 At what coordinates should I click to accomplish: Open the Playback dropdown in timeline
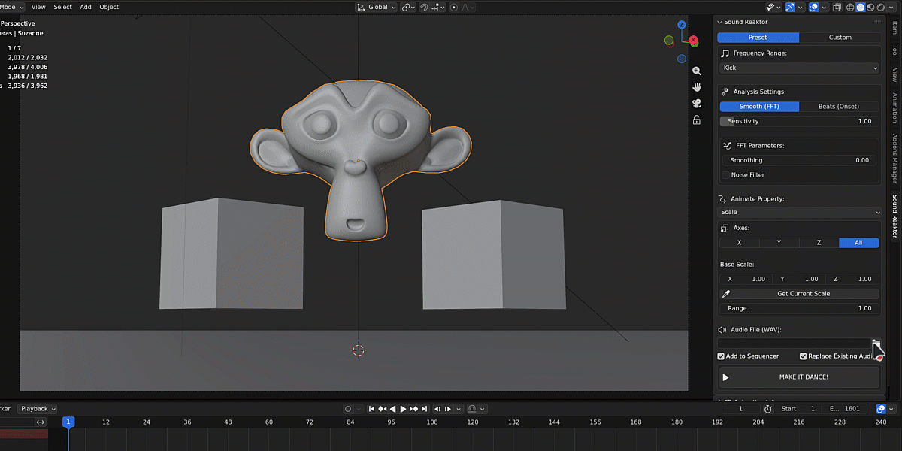click(x=38, y=409)
